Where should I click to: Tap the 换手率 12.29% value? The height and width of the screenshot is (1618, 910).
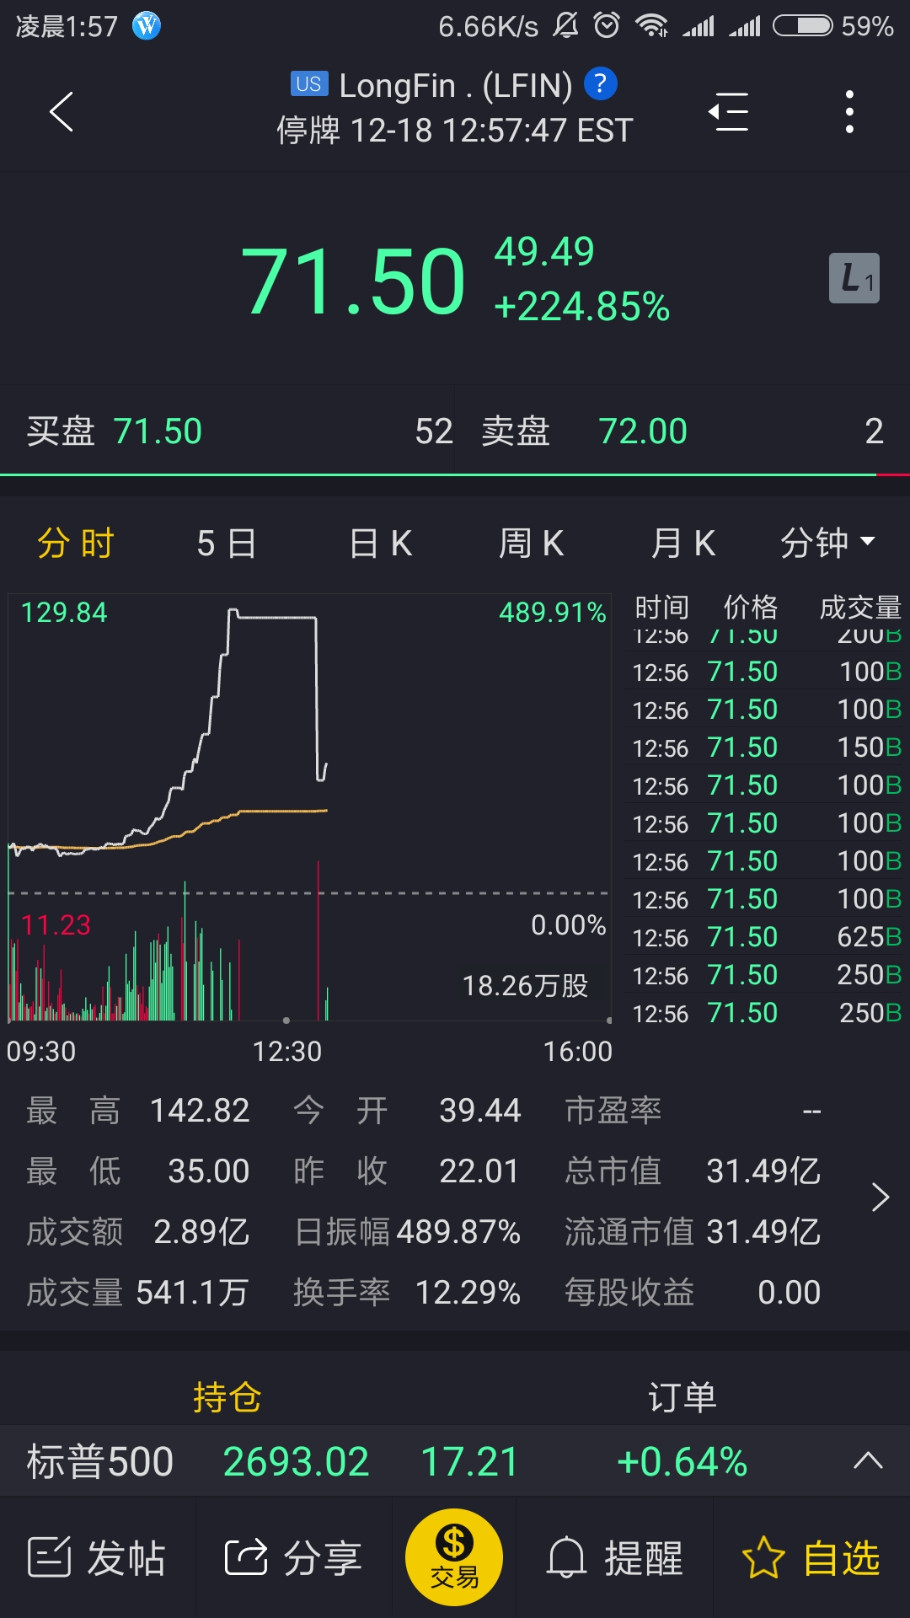point(468,1293)
